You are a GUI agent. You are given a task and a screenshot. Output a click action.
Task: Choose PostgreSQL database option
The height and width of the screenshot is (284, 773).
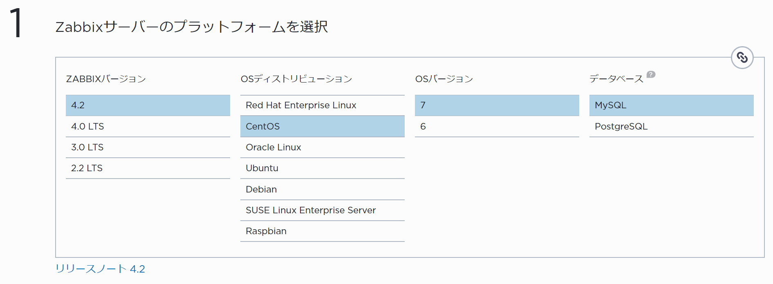coord(671,127)
